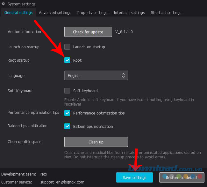Open the Property settings tab
The width and height of the screenshot is (207, 187).
[x=92, y=13]
